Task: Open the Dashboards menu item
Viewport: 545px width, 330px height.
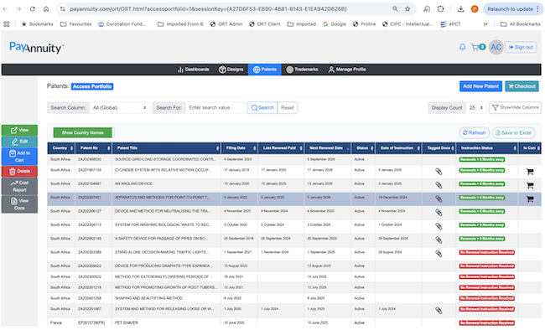Action: pos(193,70)
